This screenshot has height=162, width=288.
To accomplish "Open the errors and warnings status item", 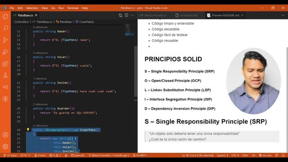I will coord(55,155).
